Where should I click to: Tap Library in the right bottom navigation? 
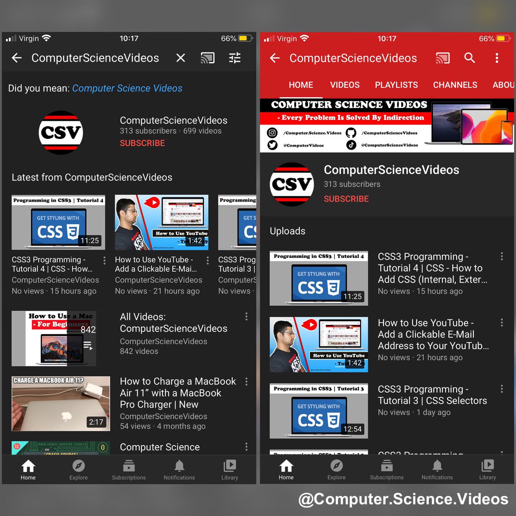click(x=488, y=470)
